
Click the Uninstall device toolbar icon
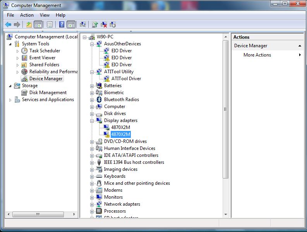point(104,25)
